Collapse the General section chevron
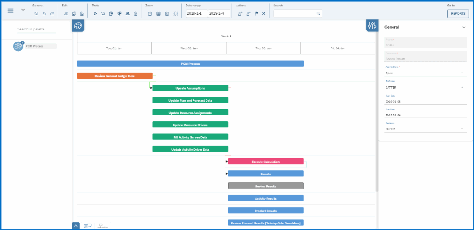Image resolution: width=474 pixels, height=230 pixels. [x=464, y=27]
